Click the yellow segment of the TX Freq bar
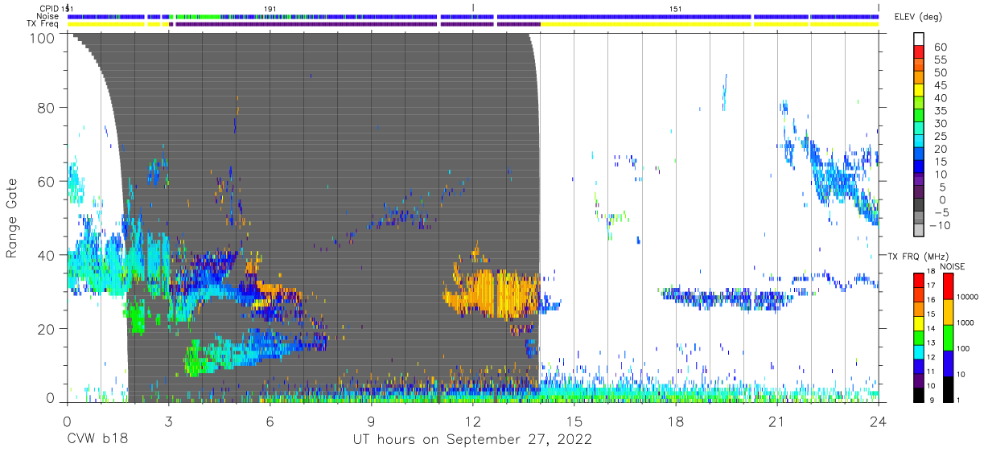Image resolution: width=988 pixels, height=456 pixels. tap(708, 24)
